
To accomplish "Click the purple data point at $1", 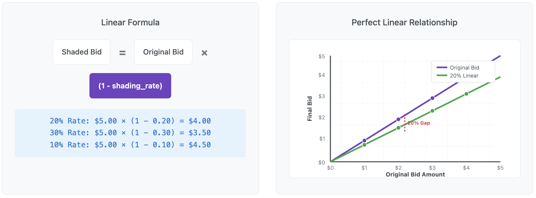I will tap(364, 141).
